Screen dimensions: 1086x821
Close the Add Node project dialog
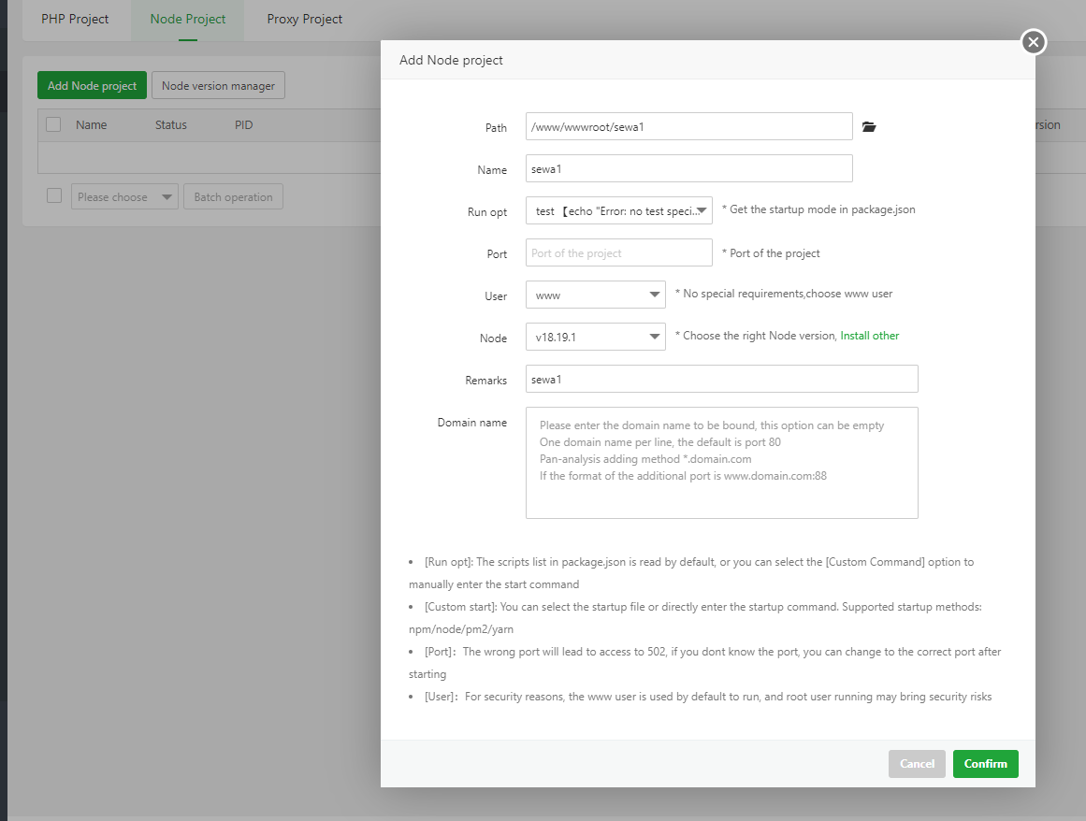(1033, 42)
